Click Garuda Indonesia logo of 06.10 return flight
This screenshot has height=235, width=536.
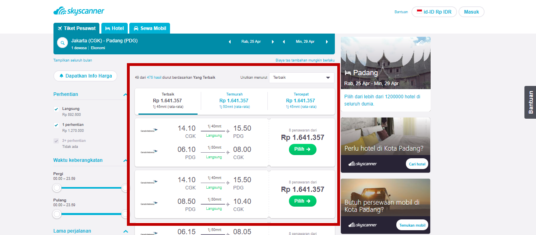pos(149,152)
